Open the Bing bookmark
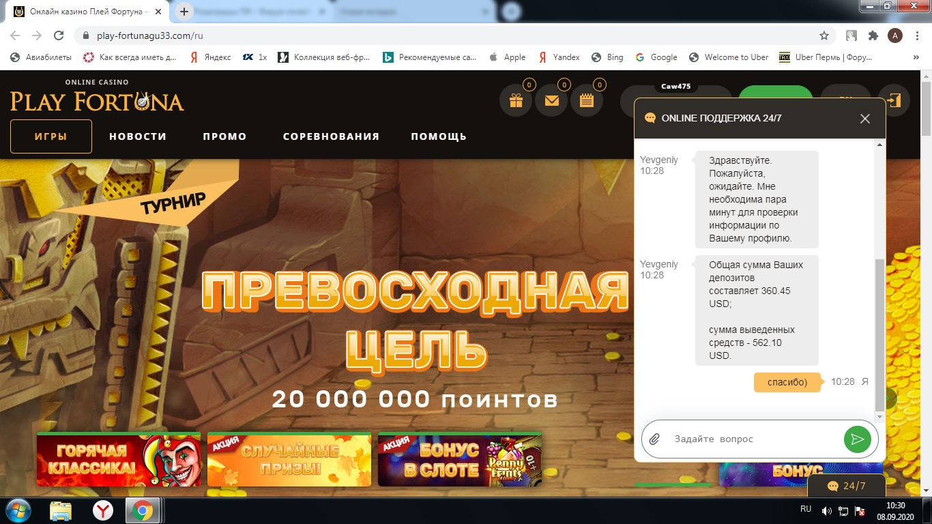932x524 pixels. pos(607,57)
